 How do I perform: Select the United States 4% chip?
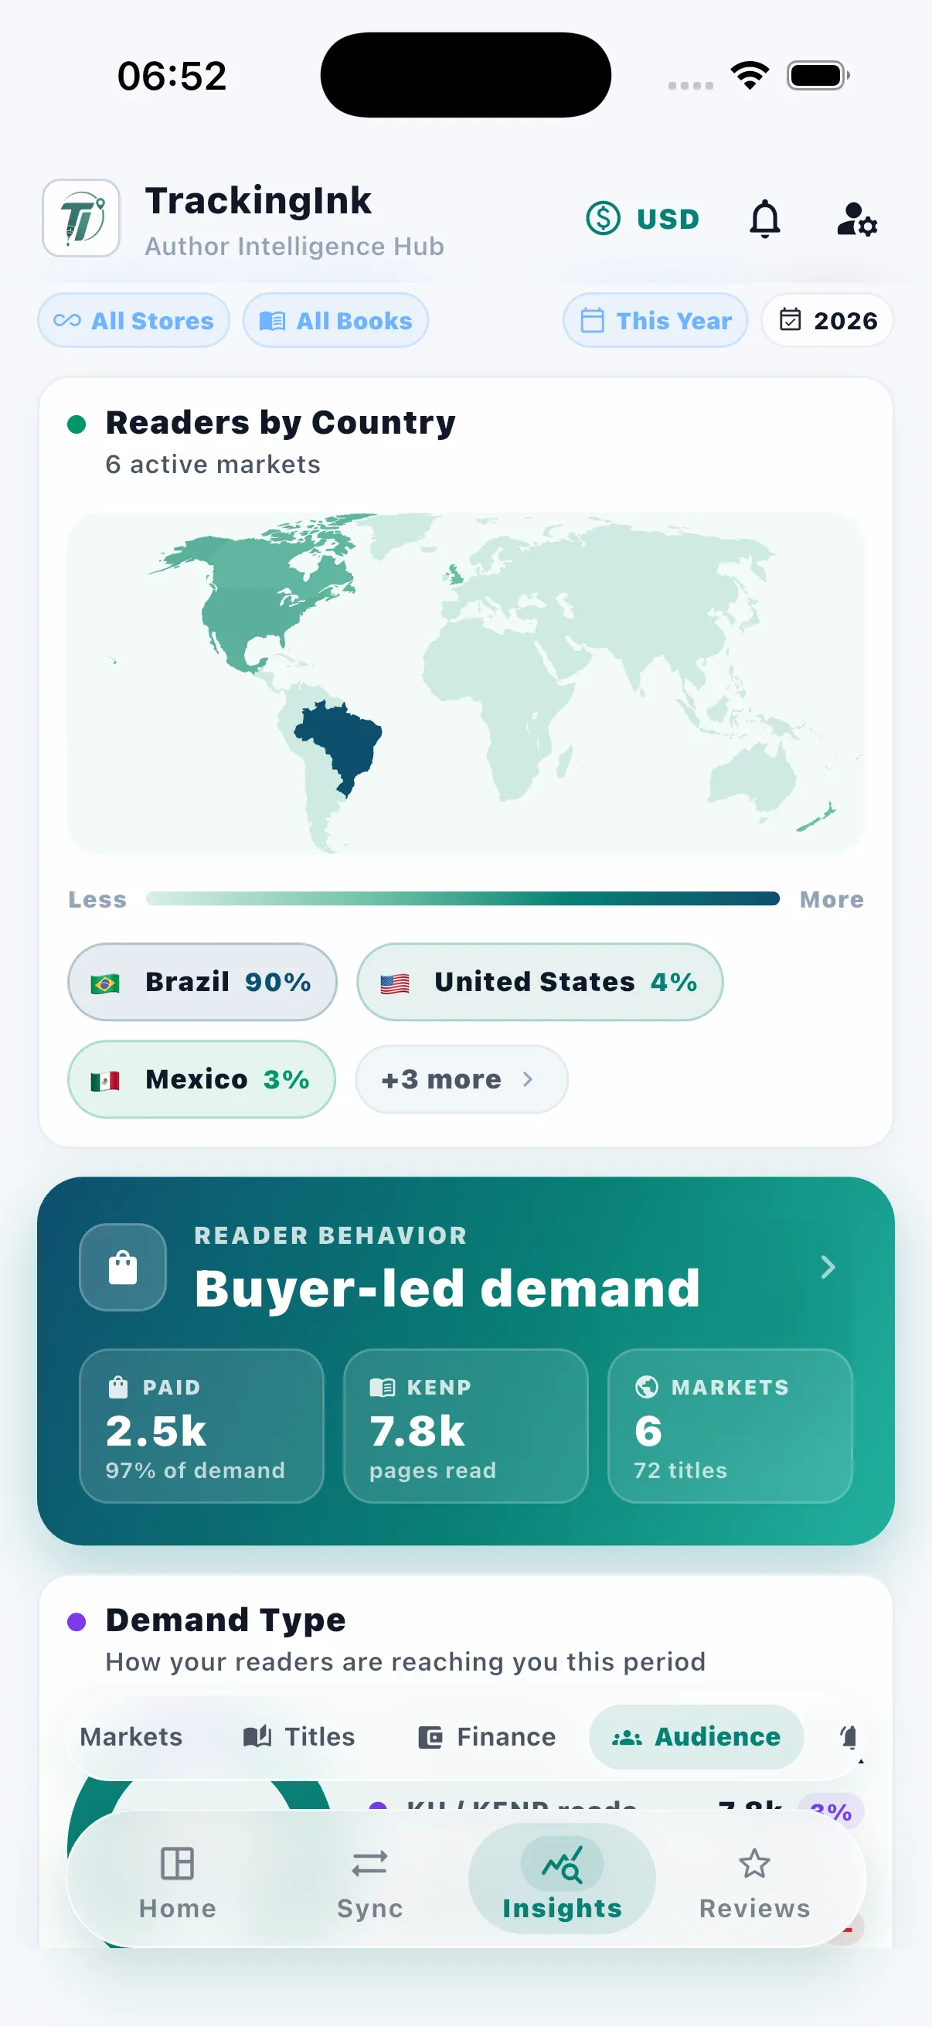point(539,982)
